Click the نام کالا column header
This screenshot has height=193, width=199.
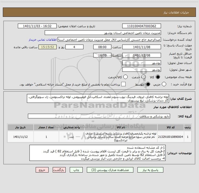121,127
